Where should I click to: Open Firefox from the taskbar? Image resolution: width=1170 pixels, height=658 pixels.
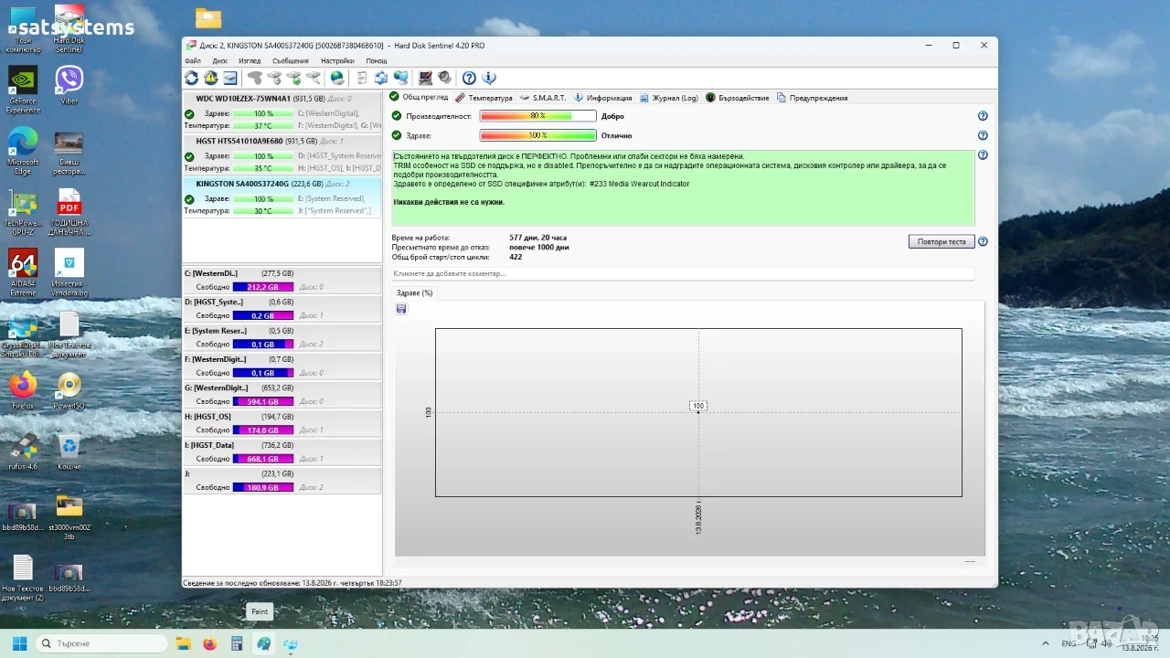209,643
